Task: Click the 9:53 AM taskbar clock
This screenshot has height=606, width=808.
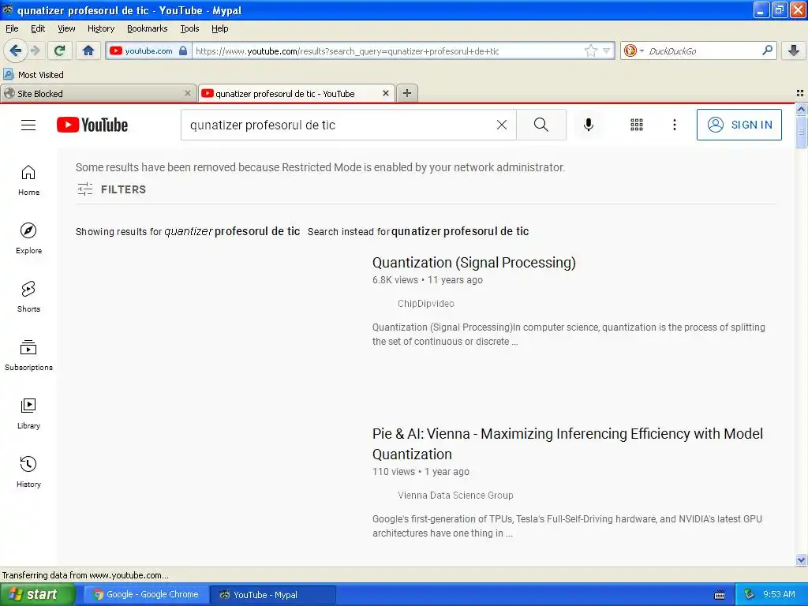Action: (779, 594)
